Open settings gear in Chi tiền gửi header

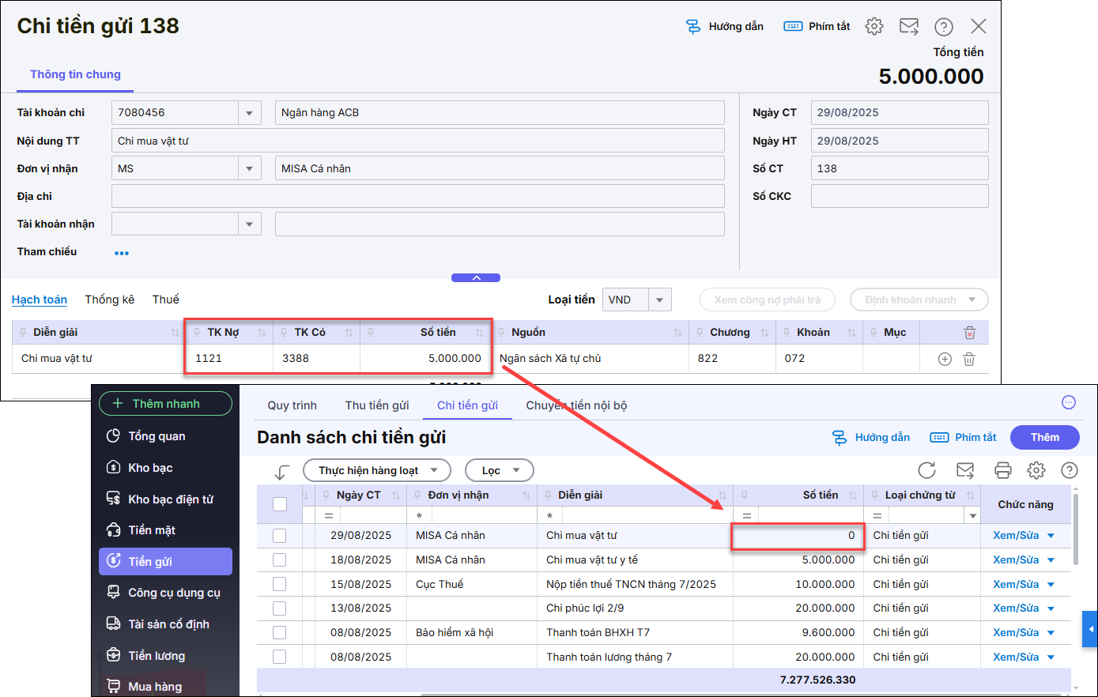coord(873,26)
